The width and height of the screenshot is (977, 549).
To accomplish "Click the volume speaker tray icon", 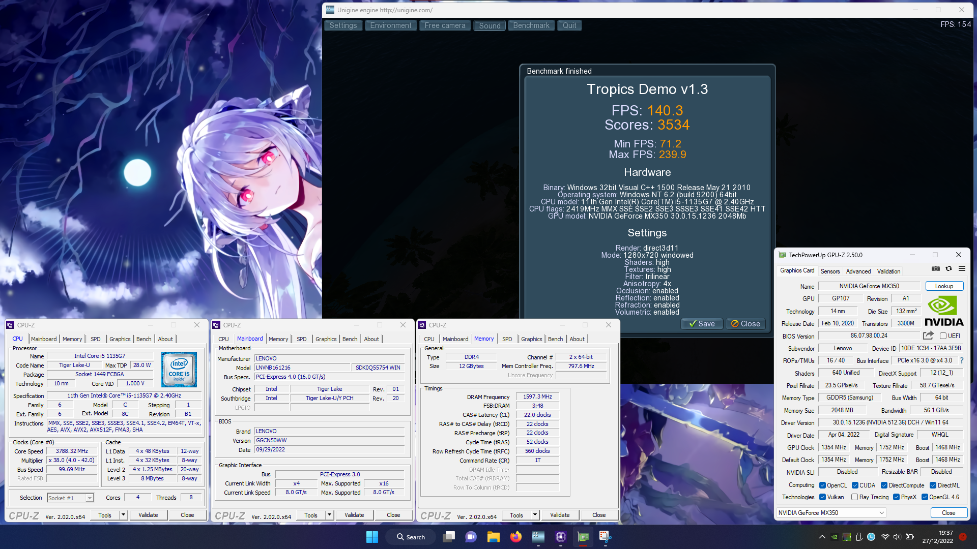I will (x=897, y=537).
